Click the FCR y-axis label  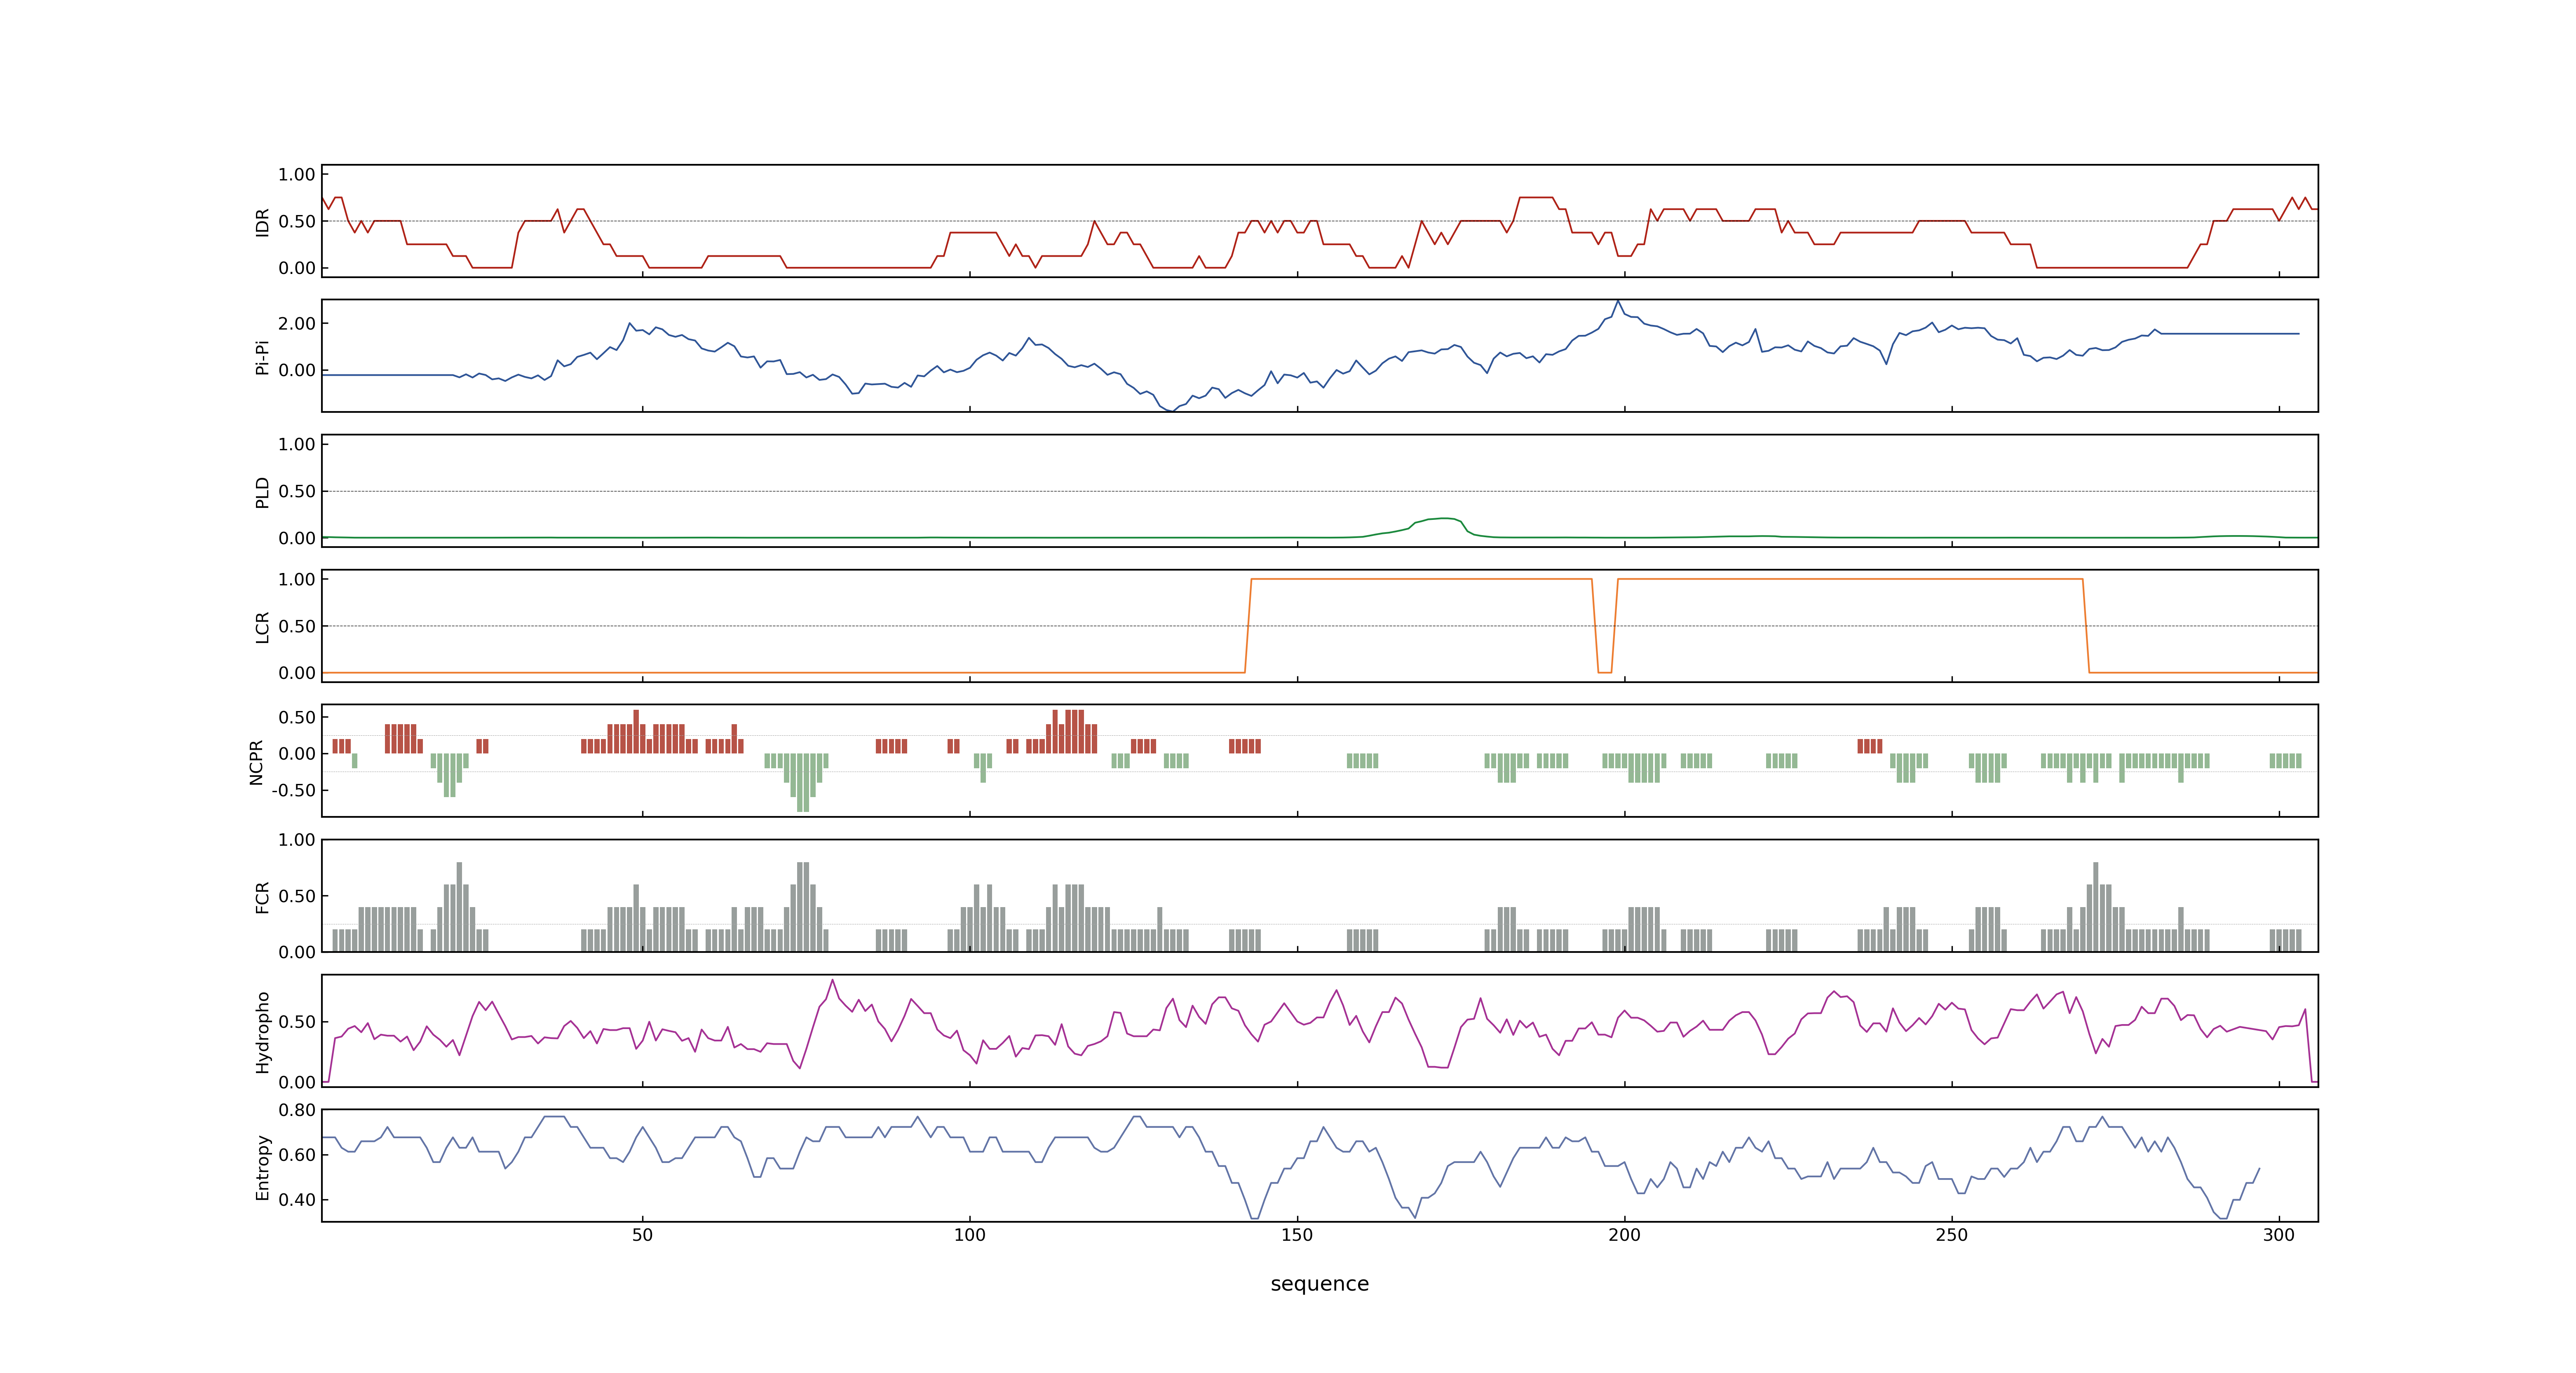[262, 897]
